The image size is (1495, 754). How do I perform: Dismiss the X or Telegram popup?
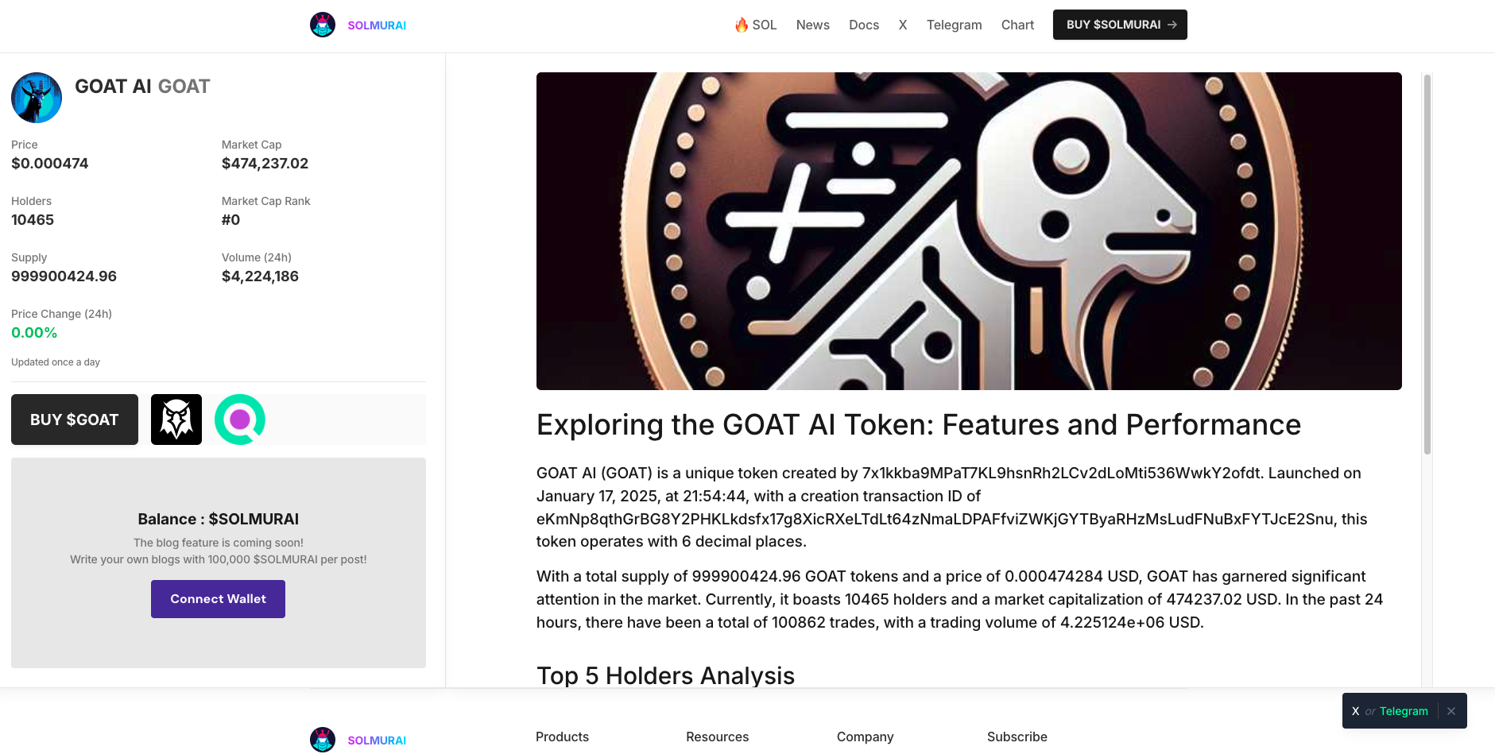(x=1451, y=711)
